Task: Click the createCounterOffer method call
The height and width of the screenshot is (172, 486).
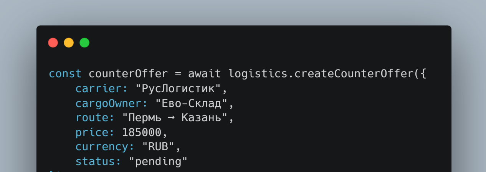Action: click(x=351, y=74)
